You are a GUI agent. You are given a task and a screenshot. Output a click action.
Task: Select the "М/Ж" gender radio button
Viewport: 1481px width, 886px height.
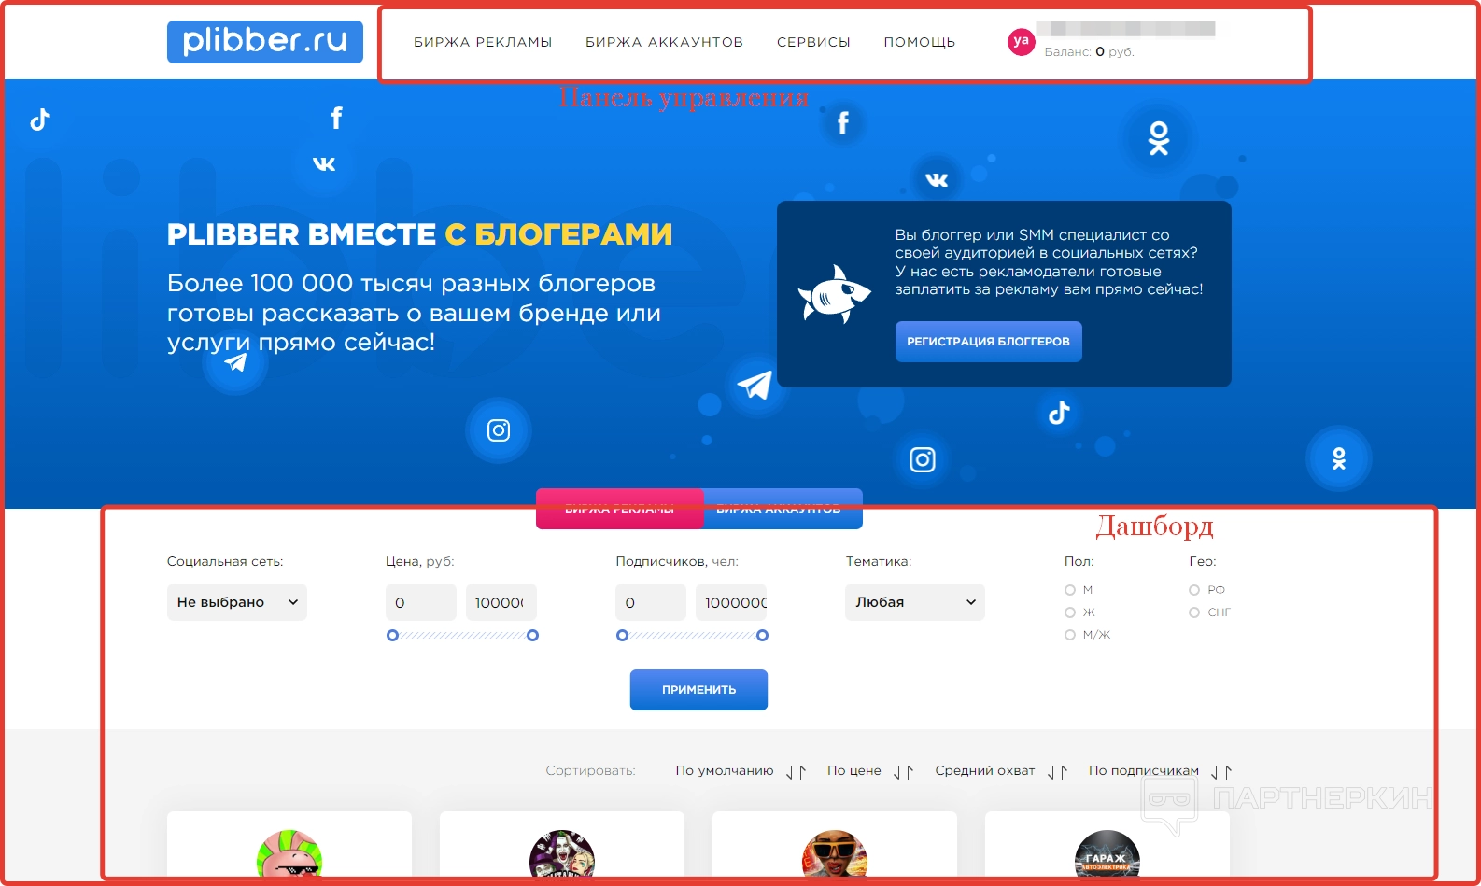point(1070,635)
